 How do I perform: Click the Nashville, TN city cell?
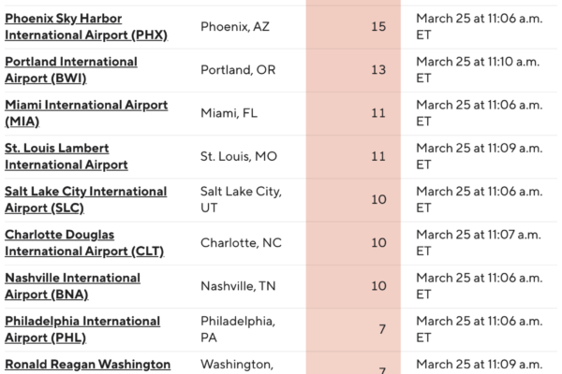[x=239, y=286]
